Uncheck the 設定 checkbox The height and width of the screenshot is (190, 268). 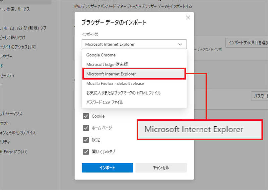(x=86, y=140)
